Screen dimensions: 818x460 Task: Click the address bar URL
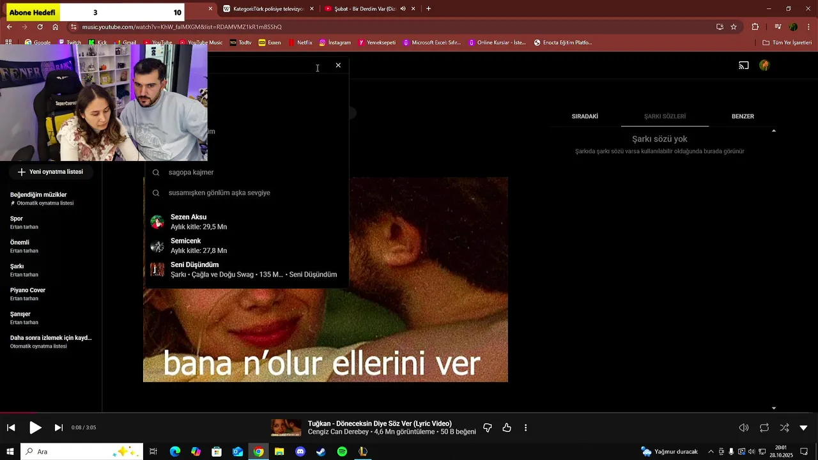tap(181, 27)
